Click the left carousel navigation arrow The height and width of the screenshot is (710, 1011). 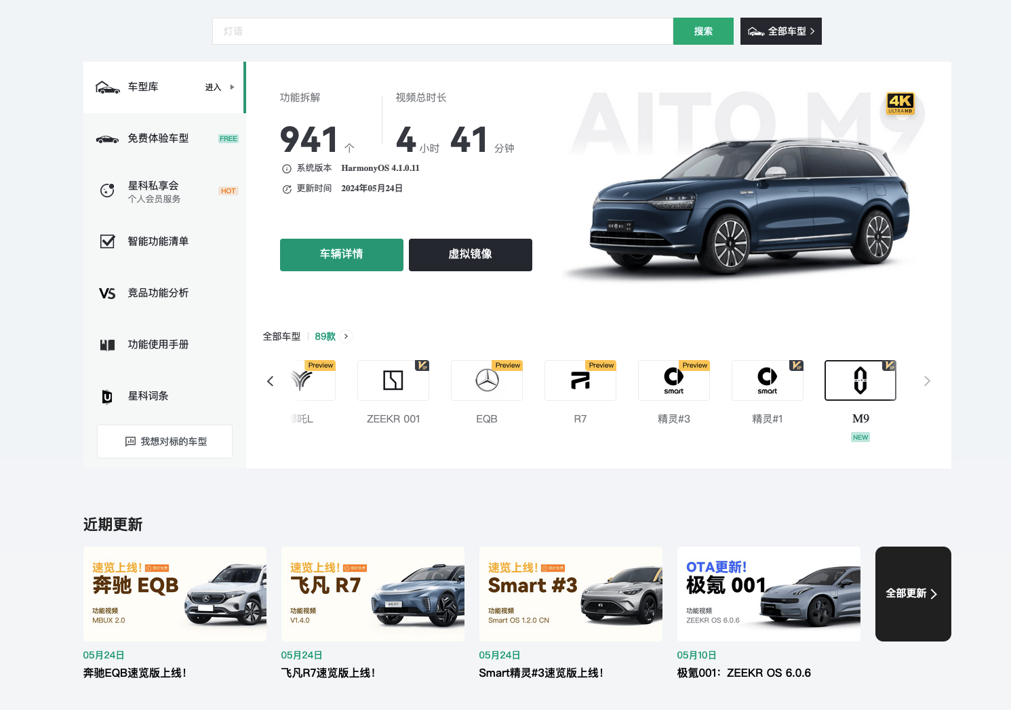coord(270,381)
